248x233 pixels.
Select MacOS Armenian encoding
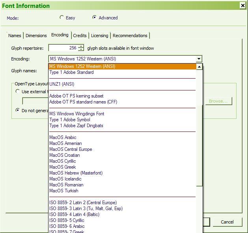122,143
